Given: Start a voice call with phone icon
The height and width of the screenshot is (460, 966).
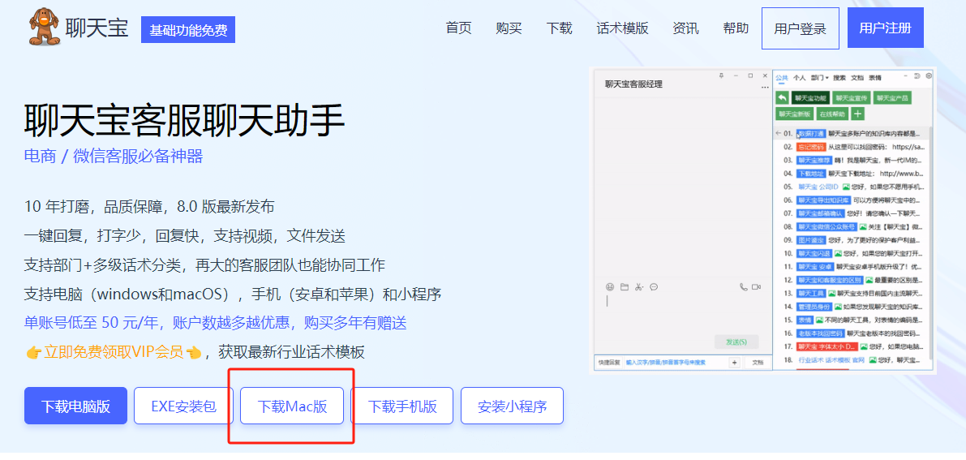Looking at the screenshot, I should pyautogui.click(x=744, y=286).
